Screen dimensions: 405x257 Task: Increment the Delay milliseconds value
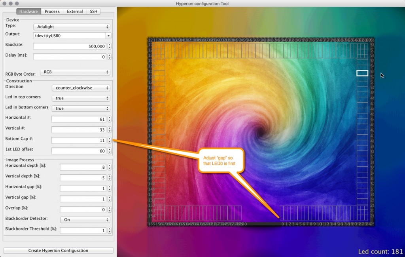(x=110, y=55)
